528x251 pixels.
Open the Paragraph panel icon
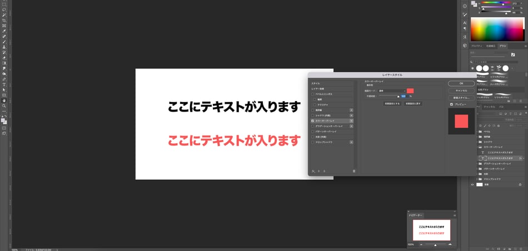465,29
